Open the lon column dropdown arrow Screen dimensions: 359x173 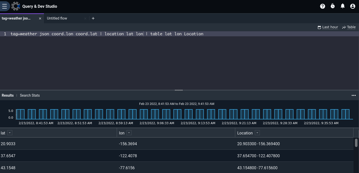coord(129,133)
